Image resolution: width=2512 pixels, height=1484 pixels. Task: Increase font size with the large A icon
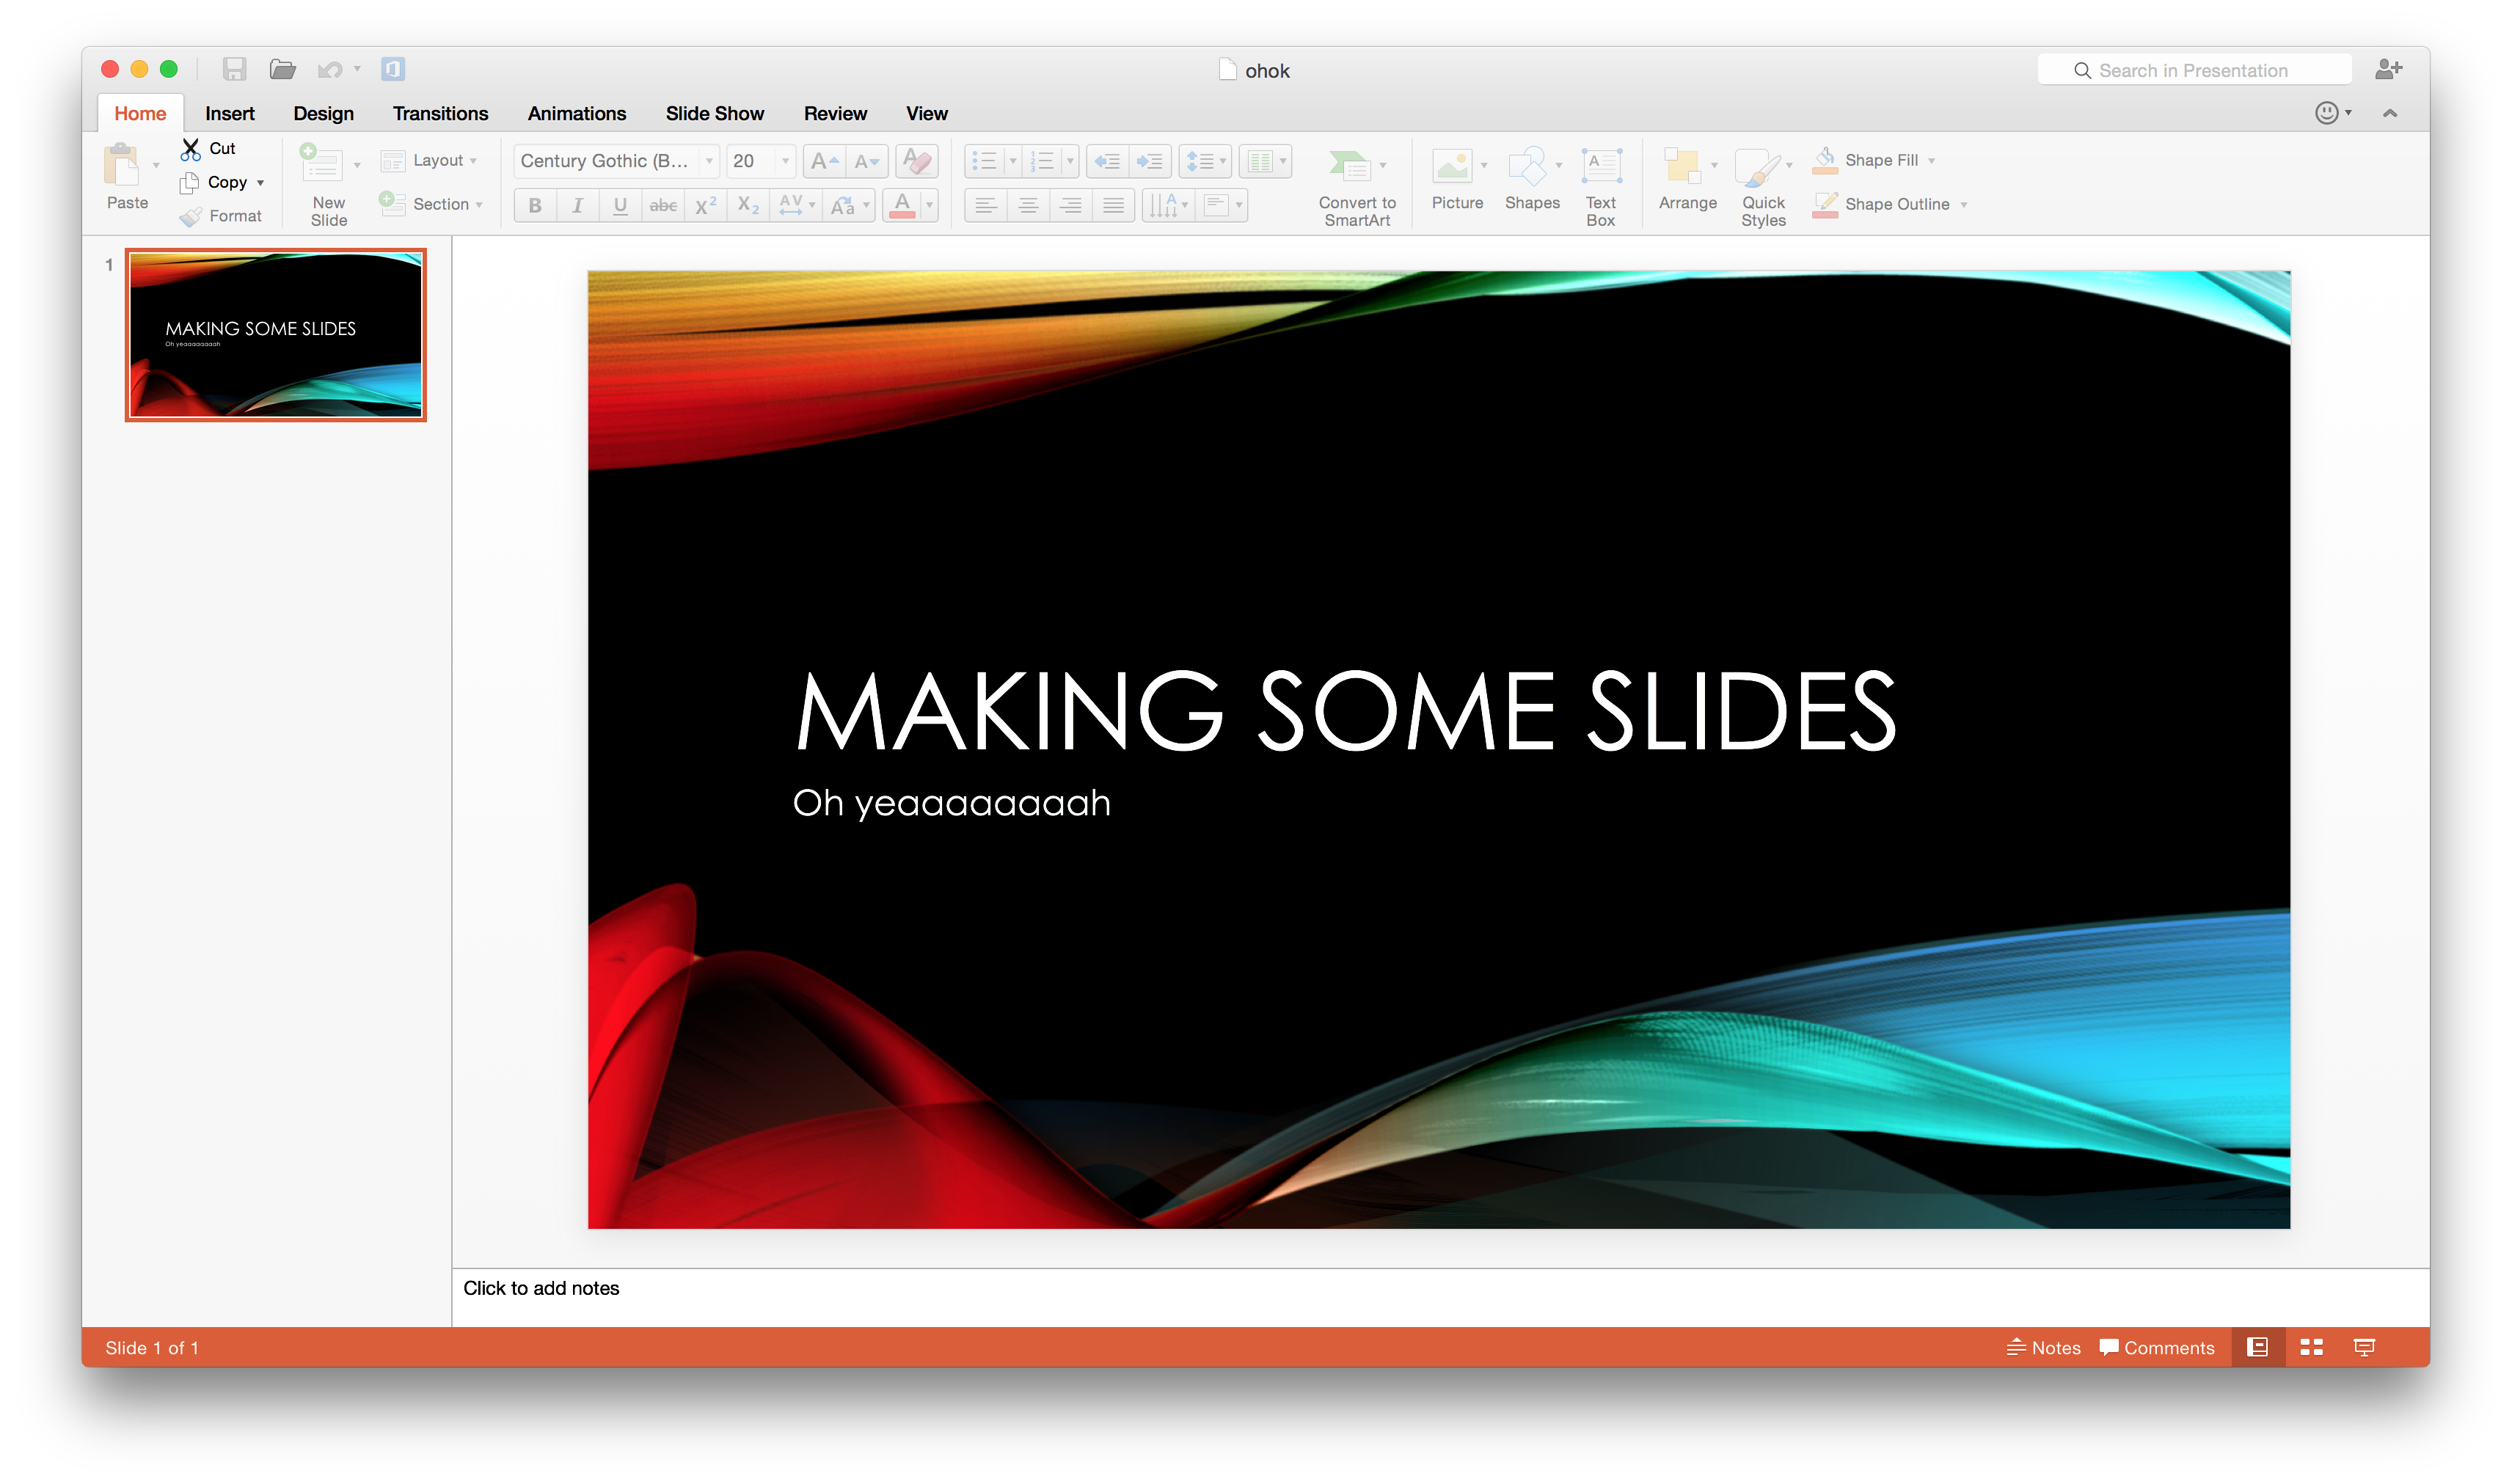(x=825, y=161)
